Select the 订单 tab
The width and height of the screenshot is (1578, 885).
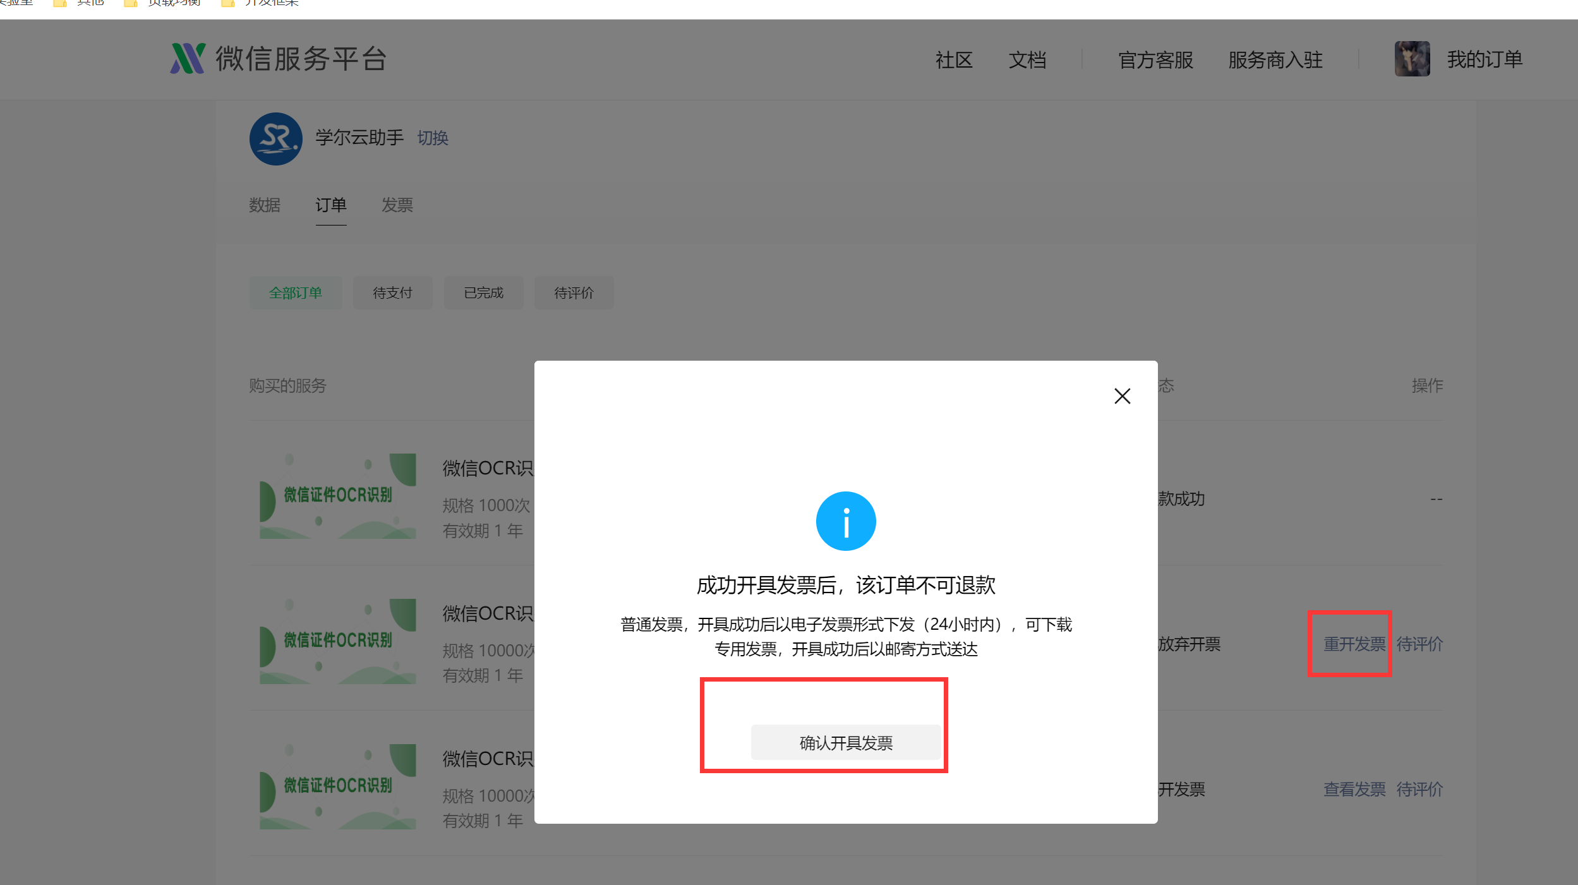click(x=330, y=205)
